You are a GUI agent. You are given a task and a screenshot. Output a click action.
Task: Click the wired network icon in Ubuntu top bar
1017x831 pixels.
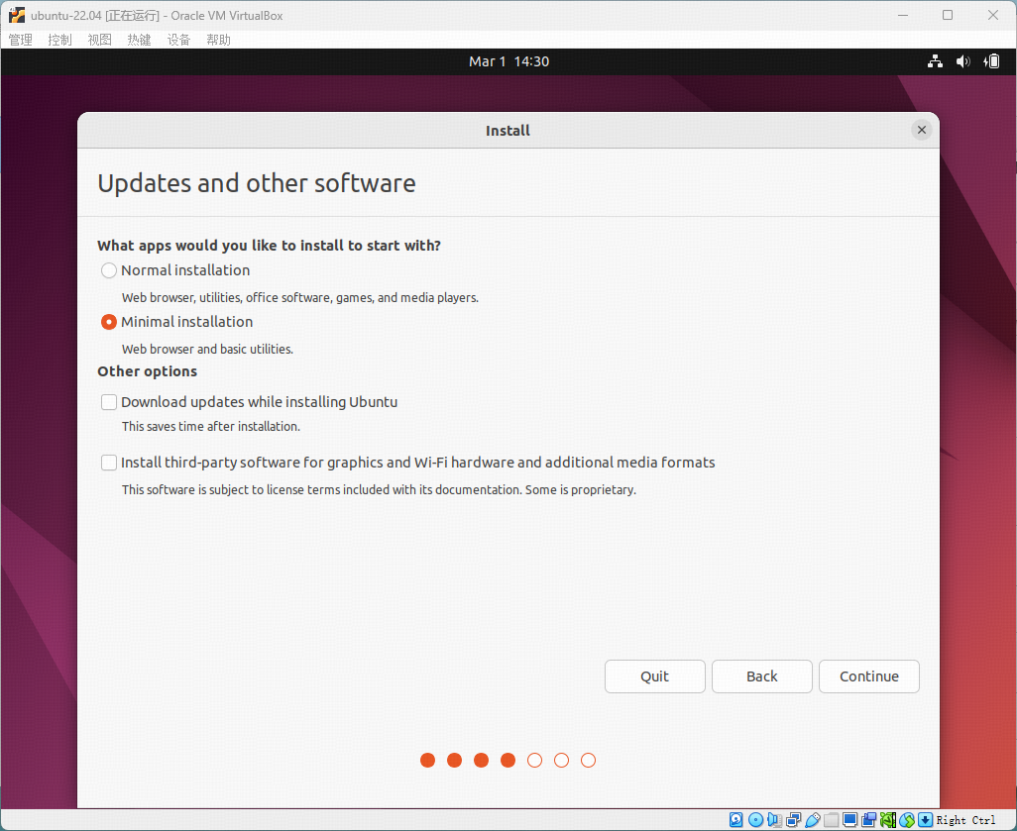pyautogui.click(x=935, y=61)
